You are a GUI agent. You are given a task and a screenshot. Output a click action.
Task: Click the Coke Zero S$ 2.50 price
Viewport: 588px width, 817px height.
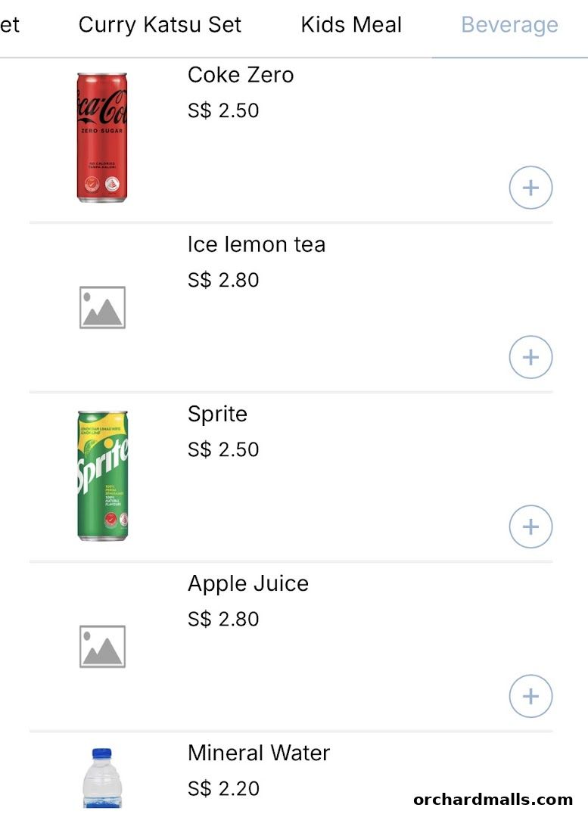(223, 110)
